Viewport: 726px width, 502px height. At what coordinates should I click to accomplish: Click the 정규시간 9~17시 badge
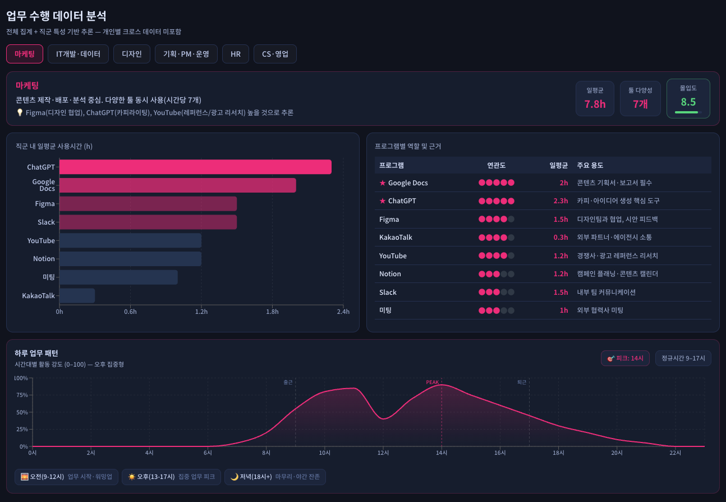click(x=683, y=358)
